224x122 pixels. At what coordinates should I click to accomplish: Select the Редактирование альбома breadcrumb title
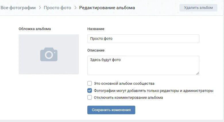107,8
